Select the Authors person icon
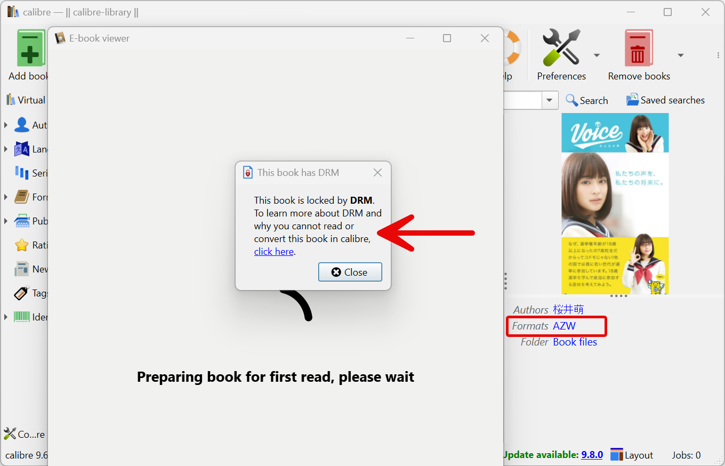 coord(22,125)
